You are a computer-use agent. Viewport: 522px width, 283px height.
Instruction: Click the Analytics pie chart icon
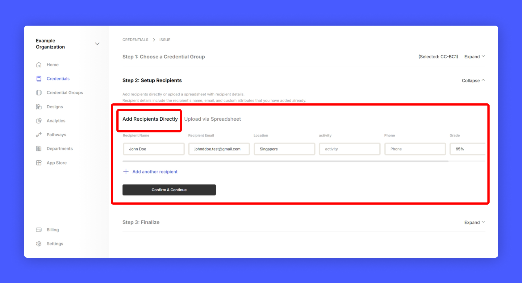tap(39, 121)
